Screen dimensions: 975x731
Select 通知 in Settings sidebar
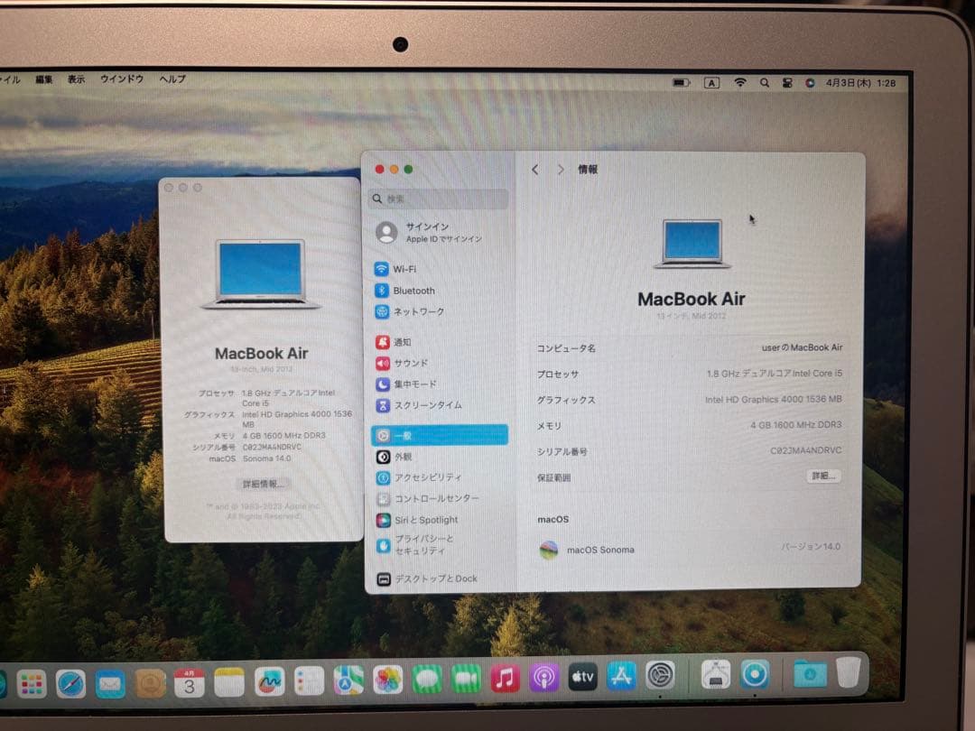coord(439,342)
